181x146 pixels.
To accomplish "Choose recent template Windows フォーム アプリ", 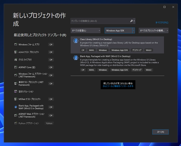I will [34, 44].
